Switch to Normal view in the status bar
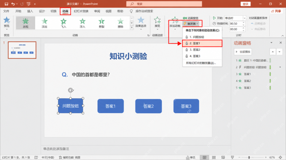The width and height of the screenshot is (286, 160). [204, 157]
